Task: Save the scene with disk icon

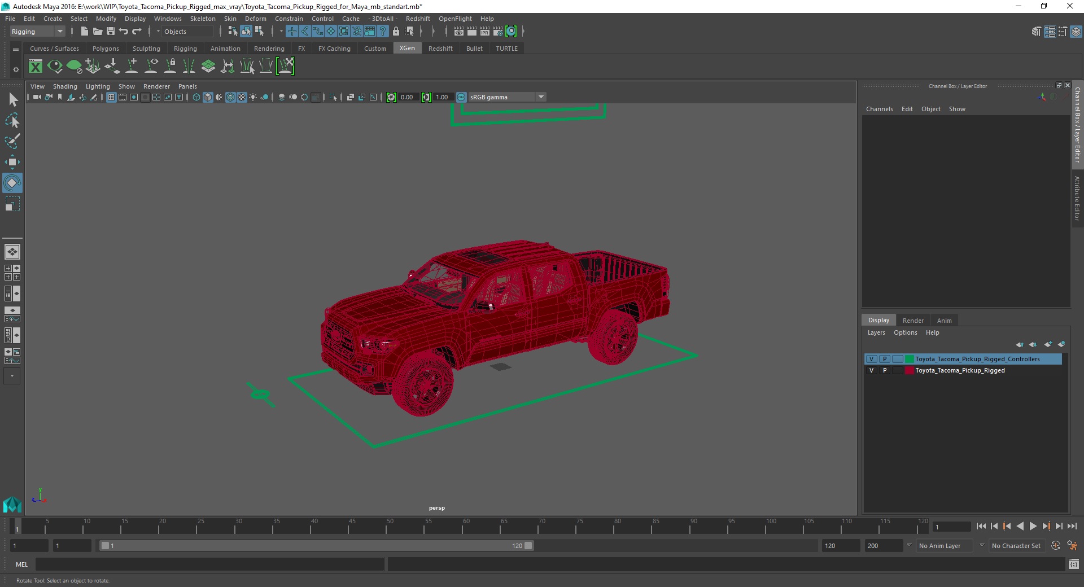Action: coord(111,32)
